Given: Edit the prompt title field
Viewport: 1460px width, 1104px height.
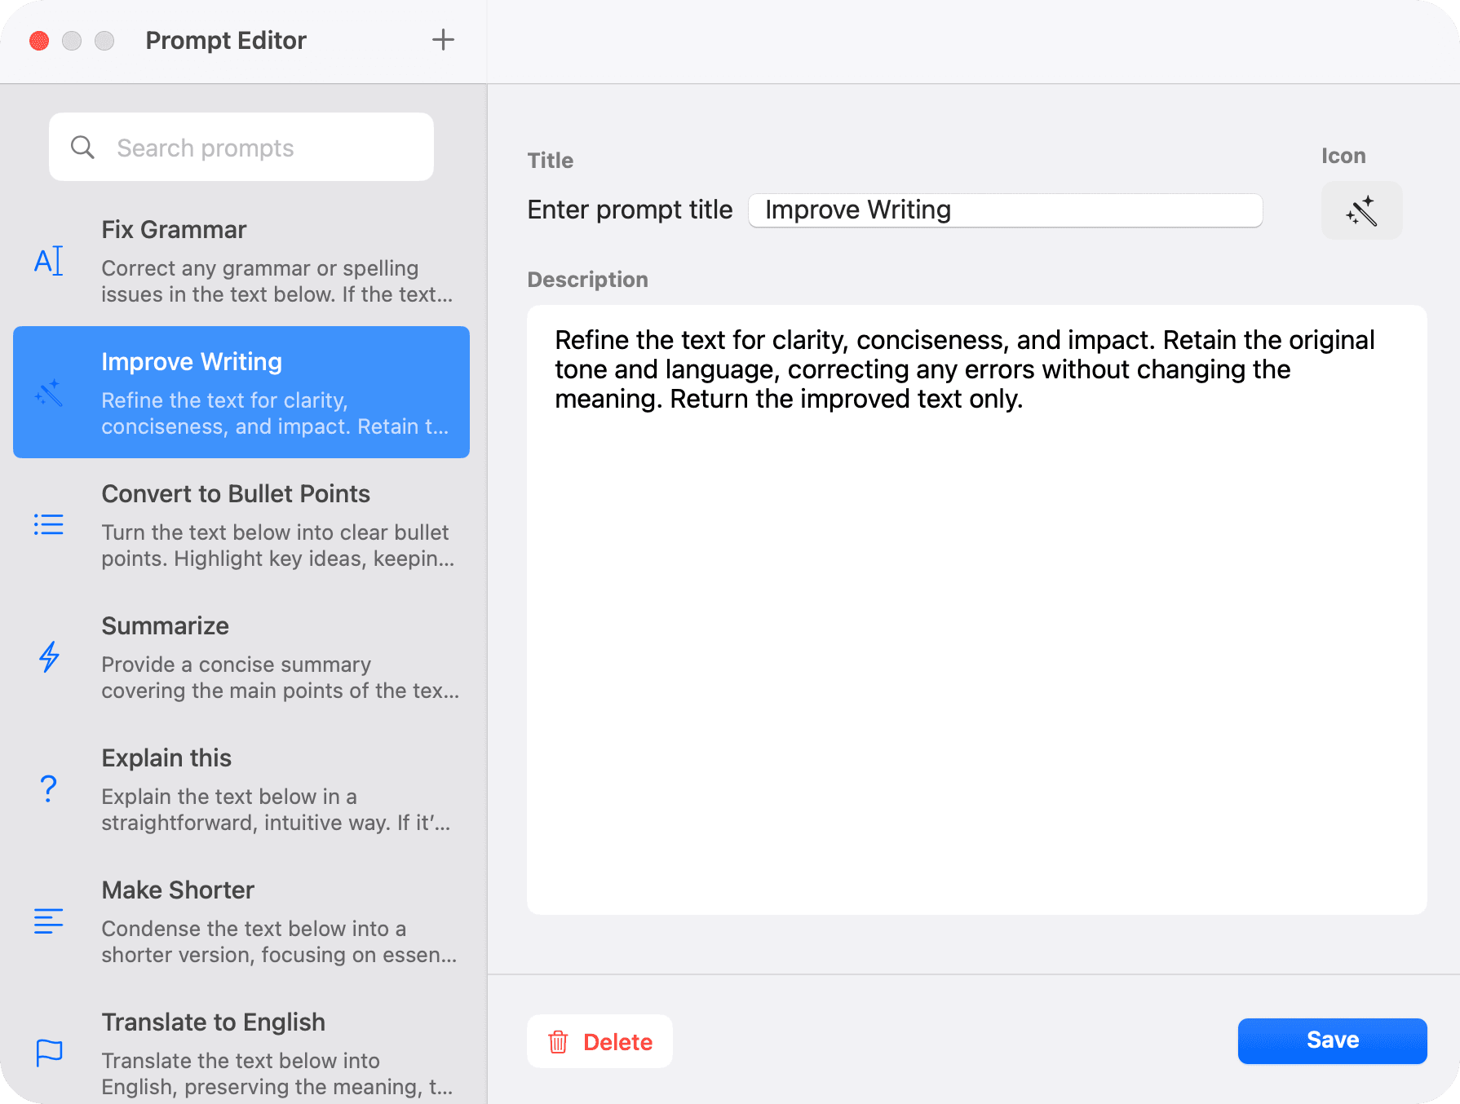Looking at the screenshot, I should (1004, 210).
